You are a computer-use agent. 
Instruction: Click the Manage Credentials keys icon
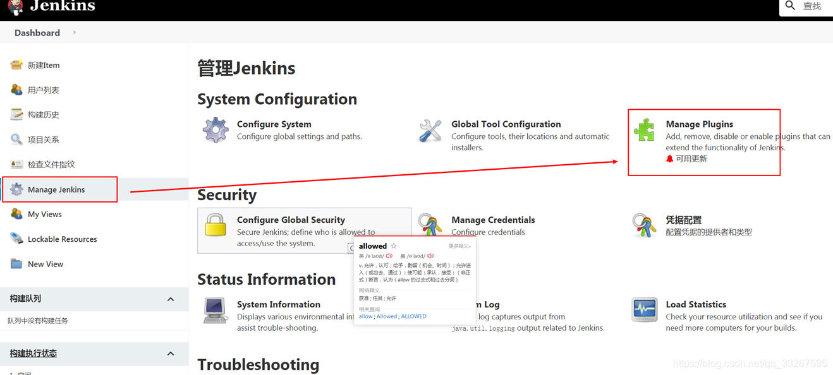[x=430, y=225]
